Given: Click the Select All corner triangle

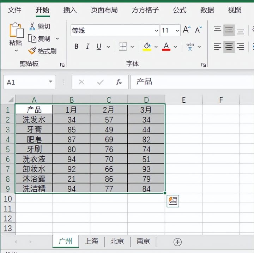Looking at the screenshot, I should click(x=11, y=100).
